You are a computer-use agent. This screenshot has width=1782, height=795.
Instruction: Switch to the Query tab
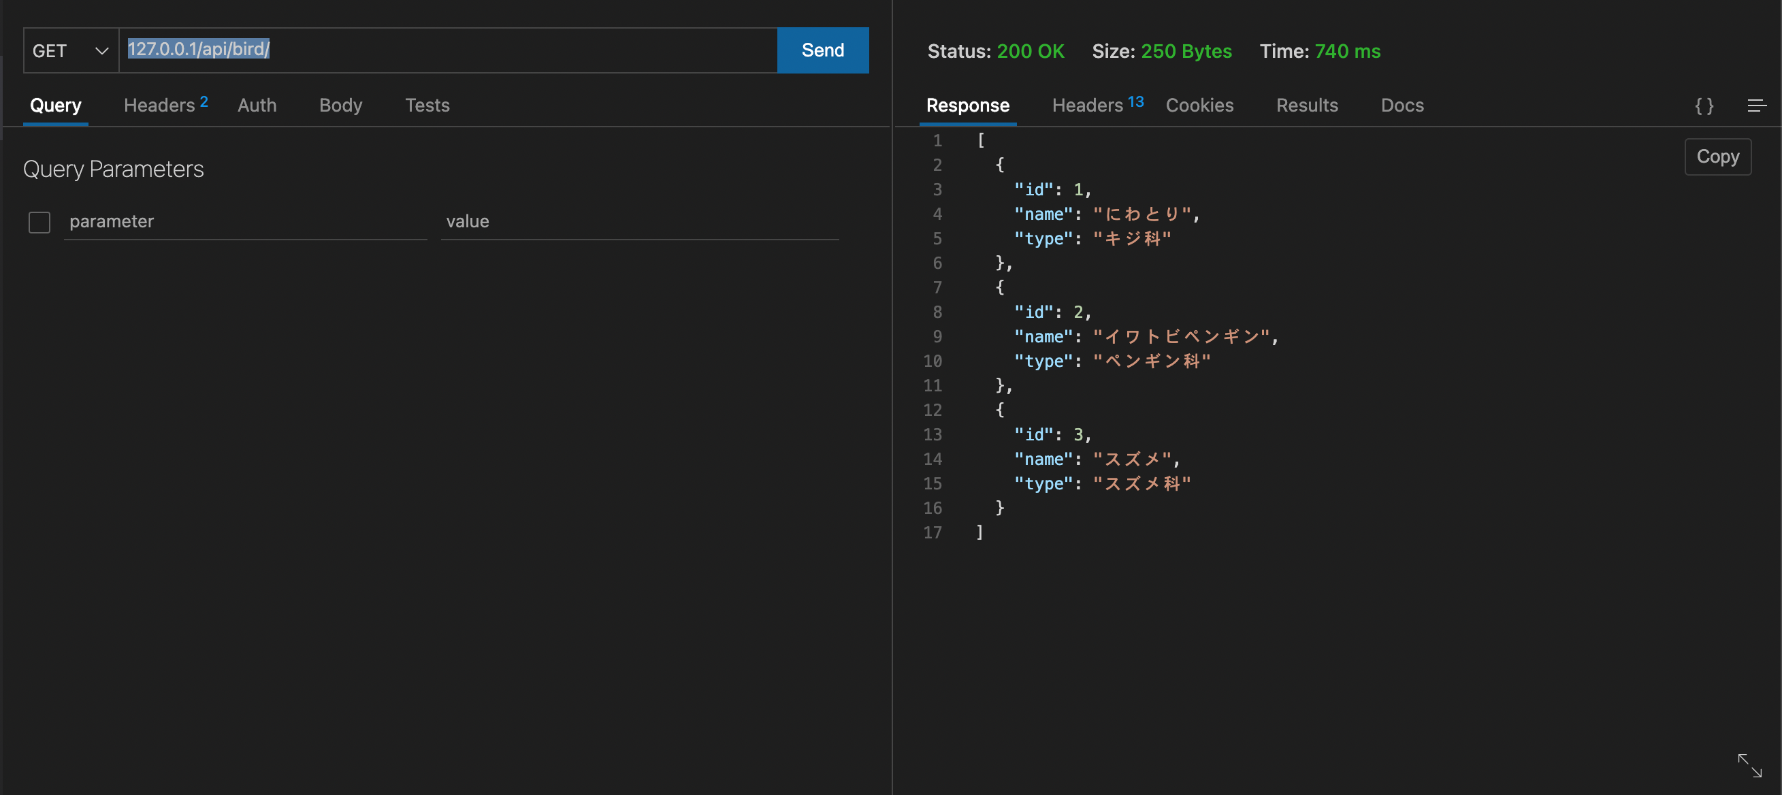(55, 106)
